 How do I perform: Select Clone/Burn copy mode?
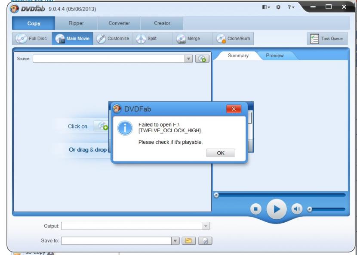tap(233, 38)
